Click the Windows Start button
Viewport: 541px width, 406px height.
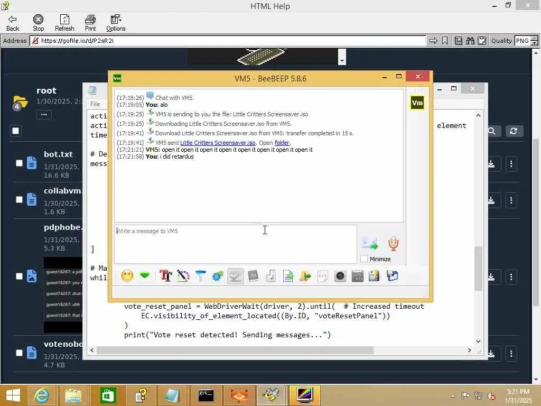tap(13, 395)
